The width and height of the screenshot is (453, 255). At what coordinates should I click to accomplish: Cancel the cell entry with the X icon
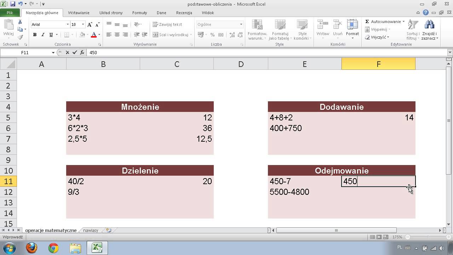pyautogui.click(x=67, y=52)
